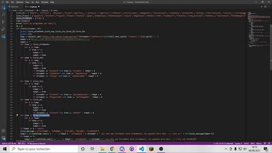
Task: Click the unsaved dot on t - Copie.py tab
Action: click(39, 7)
